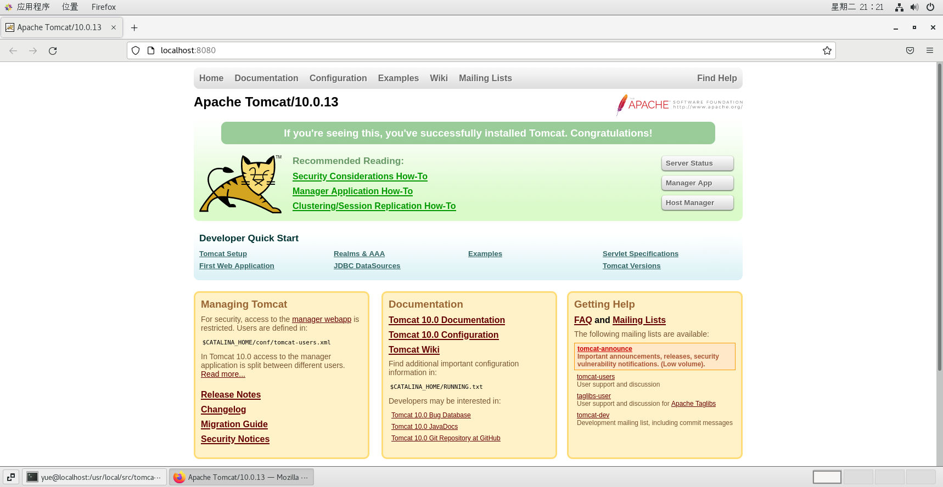Open the Wiki navigation item
The image size is (943, 487).
[x=439, y=78]
